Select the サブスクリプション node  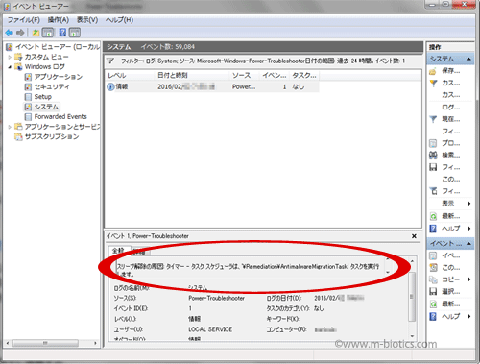52,136
